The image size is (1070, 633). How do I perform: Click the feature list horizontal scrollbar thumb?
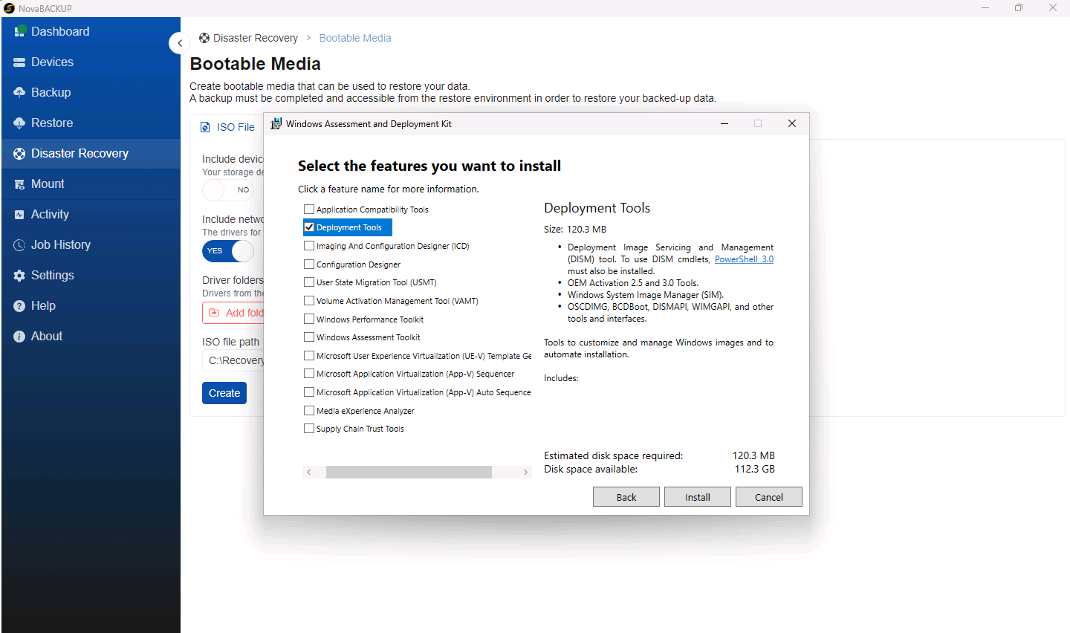(x=409, y=473)
